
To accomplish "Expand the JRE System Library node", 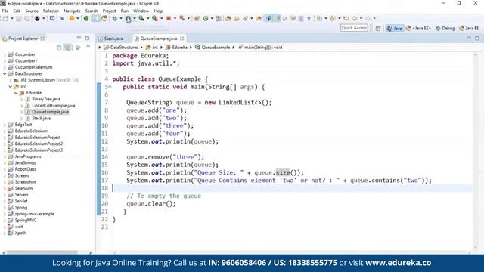I will (x=11, y=80).
